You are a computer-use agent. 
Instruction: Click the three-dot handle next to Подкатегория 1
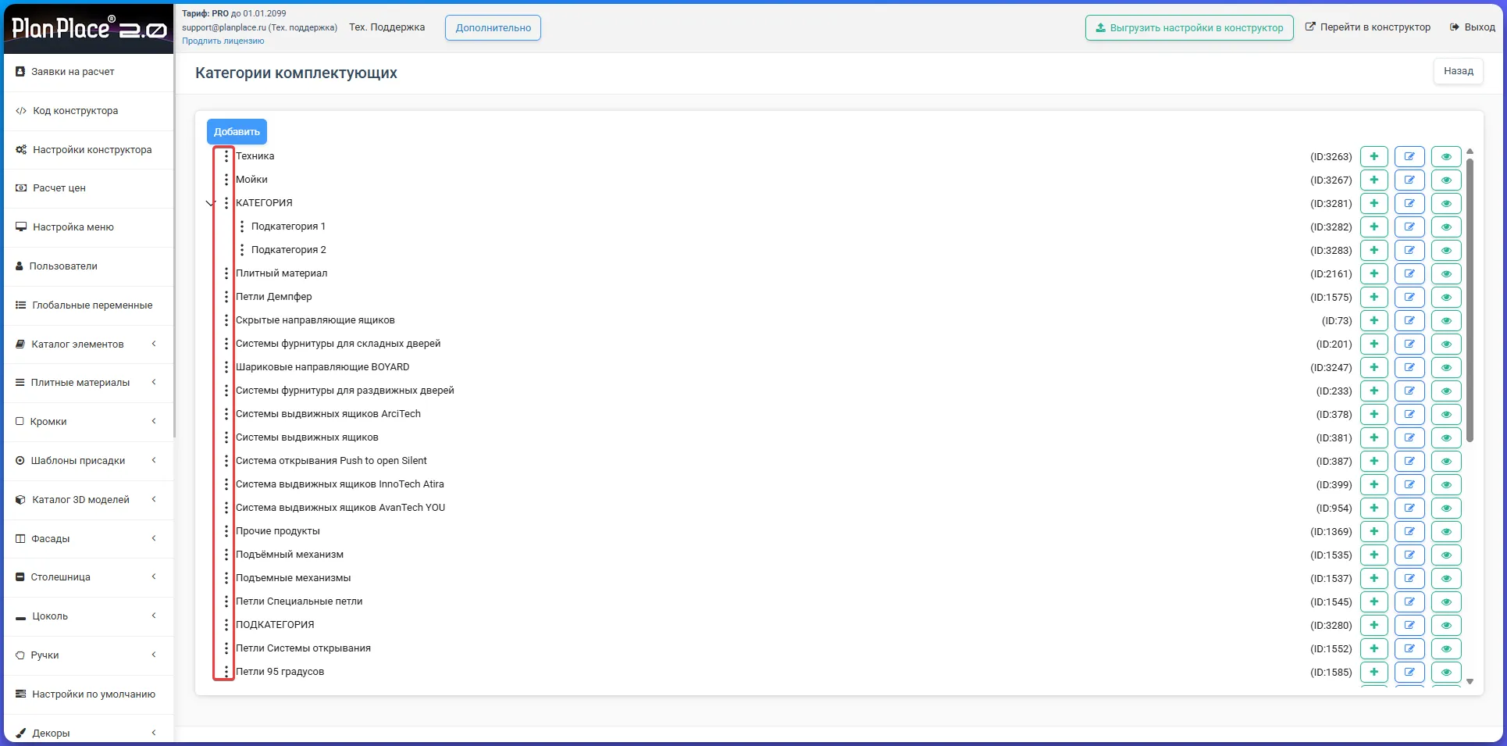[242, 227]
